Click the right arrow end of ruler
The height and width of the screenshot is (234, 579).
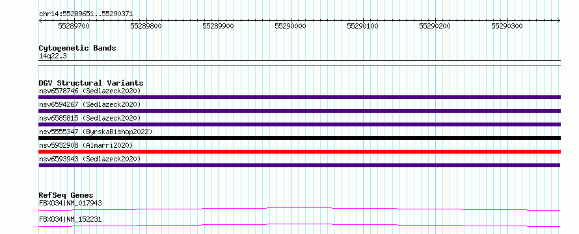pyautogui.click(x=559, y=20)
